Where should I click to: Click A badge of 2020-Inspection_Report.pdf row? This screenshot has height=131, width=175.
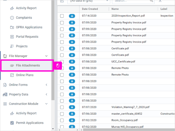(72, 16)
